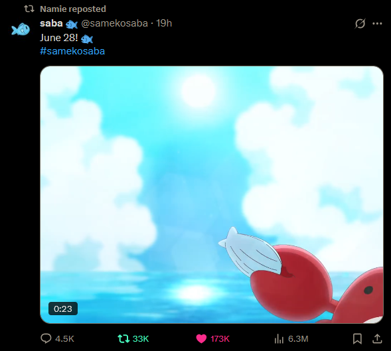391x351 pixels.
Task: Open the reply comment icon
Action: pyautogui.click(x=46, y=338)
